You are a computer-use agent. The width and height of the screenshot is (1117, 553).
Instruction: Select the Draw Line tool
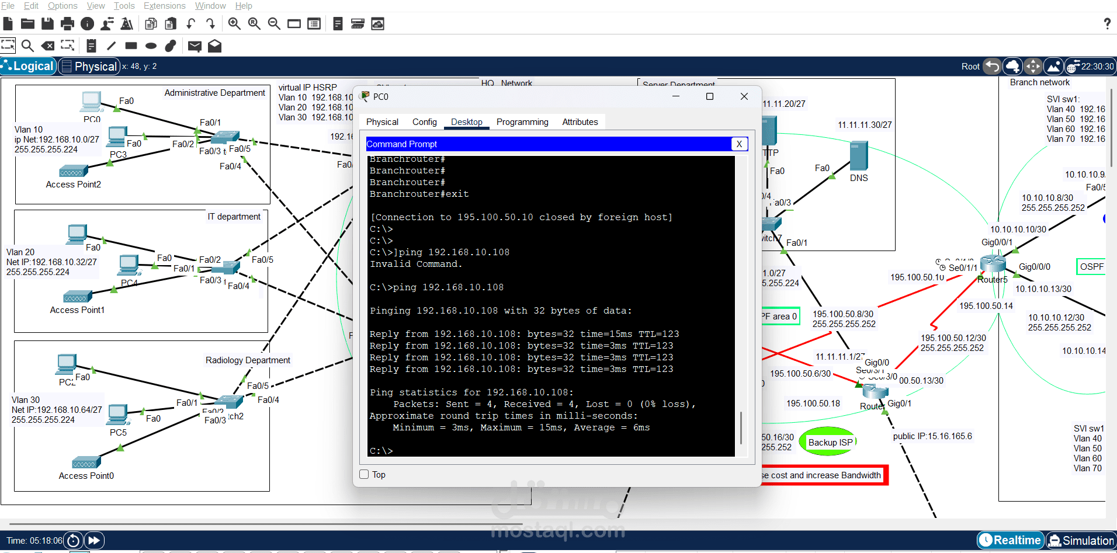coord(111,46)
